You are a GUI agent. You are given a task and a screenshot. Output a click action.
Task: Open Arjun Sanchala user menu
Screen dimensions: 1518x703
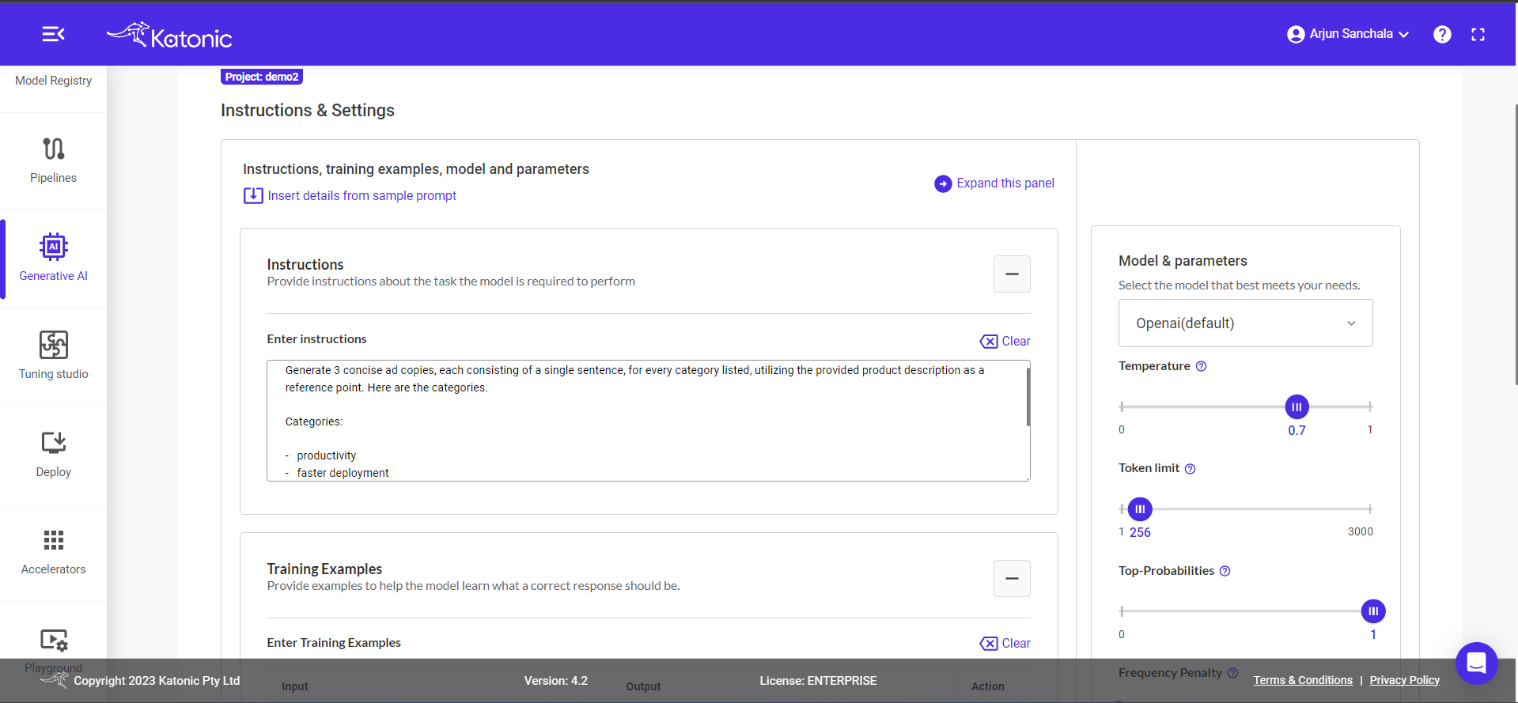tap(1348, 34)
